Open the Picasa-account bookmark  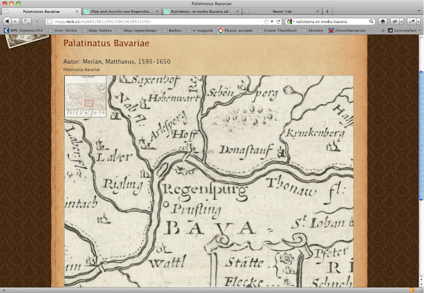tap(239, 30)
